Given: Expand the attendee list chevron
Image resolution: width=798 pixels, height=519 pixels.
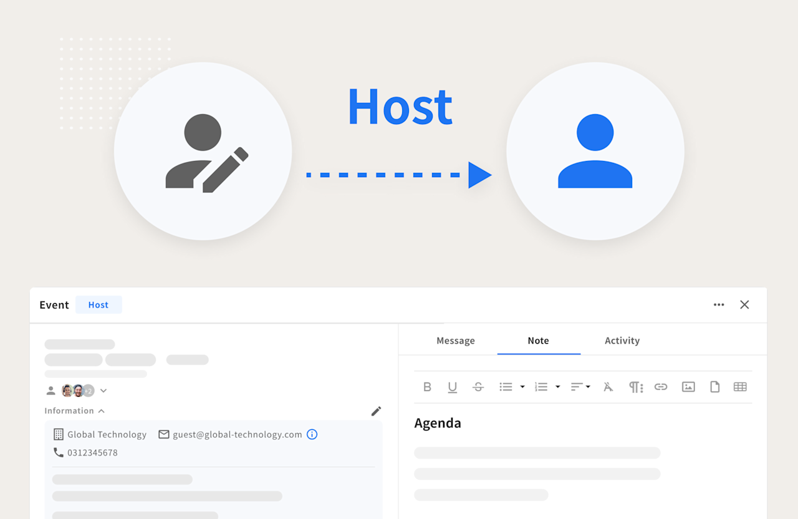Looking at the screenshot, I should 103,390.
